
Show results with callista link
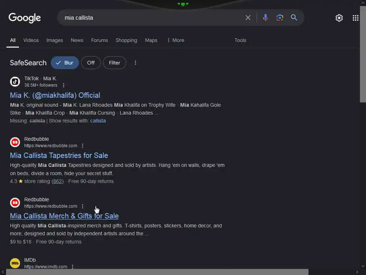[98, 121]
